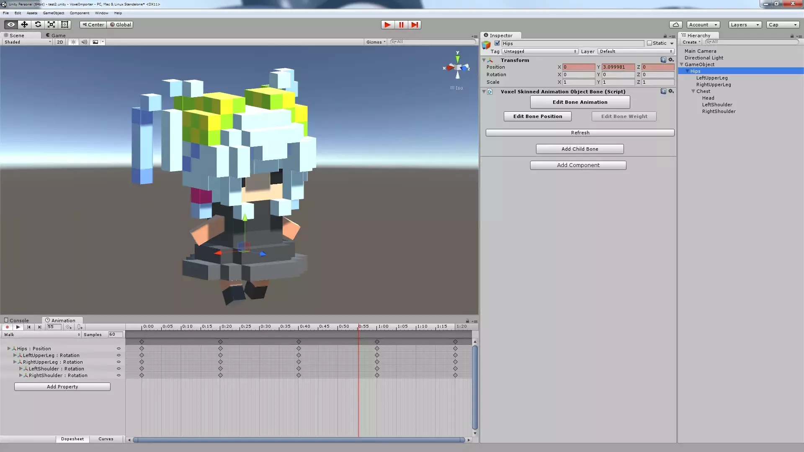Open the Layers dropdown
This screenshot has height=452, width=804.
pyautogui.click(x=745, y=25)
